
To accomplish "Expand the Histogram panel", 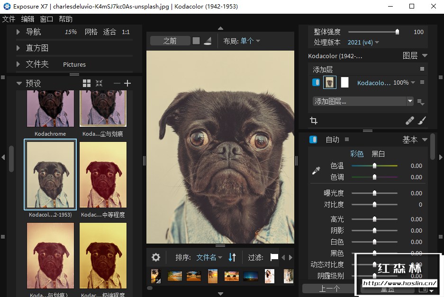I will pos(18,48).
